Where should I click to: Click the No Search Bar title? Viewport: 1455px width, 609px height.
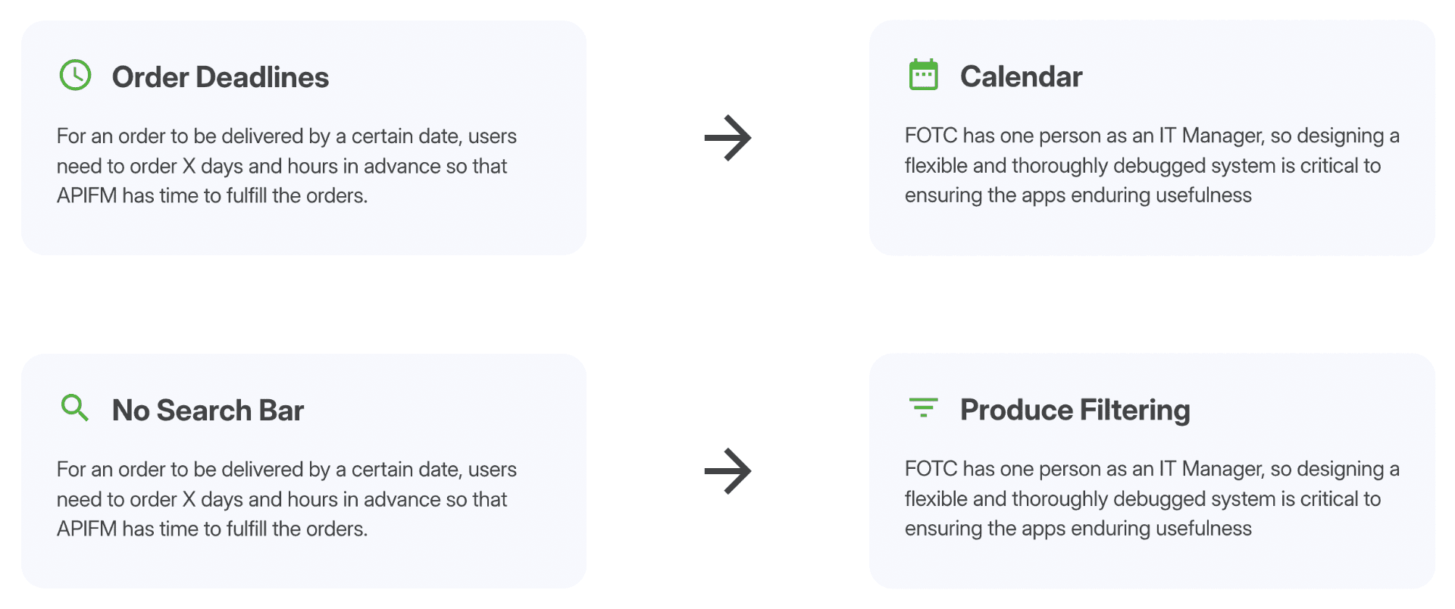point(208,411)
